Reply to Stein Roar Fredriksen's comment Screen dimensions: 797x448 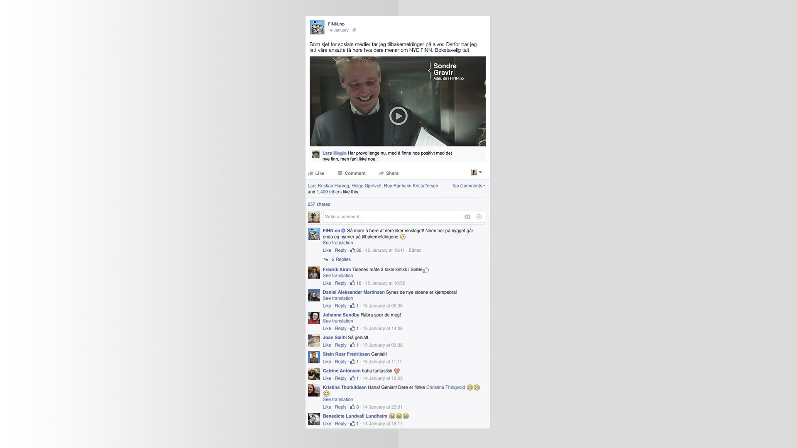coord(340,362)
